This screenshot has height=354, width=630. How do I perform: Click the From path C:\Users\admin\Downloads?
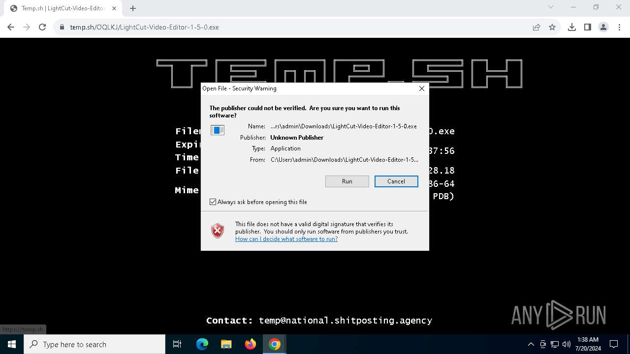pyautogui.click(x=345, y=160)
